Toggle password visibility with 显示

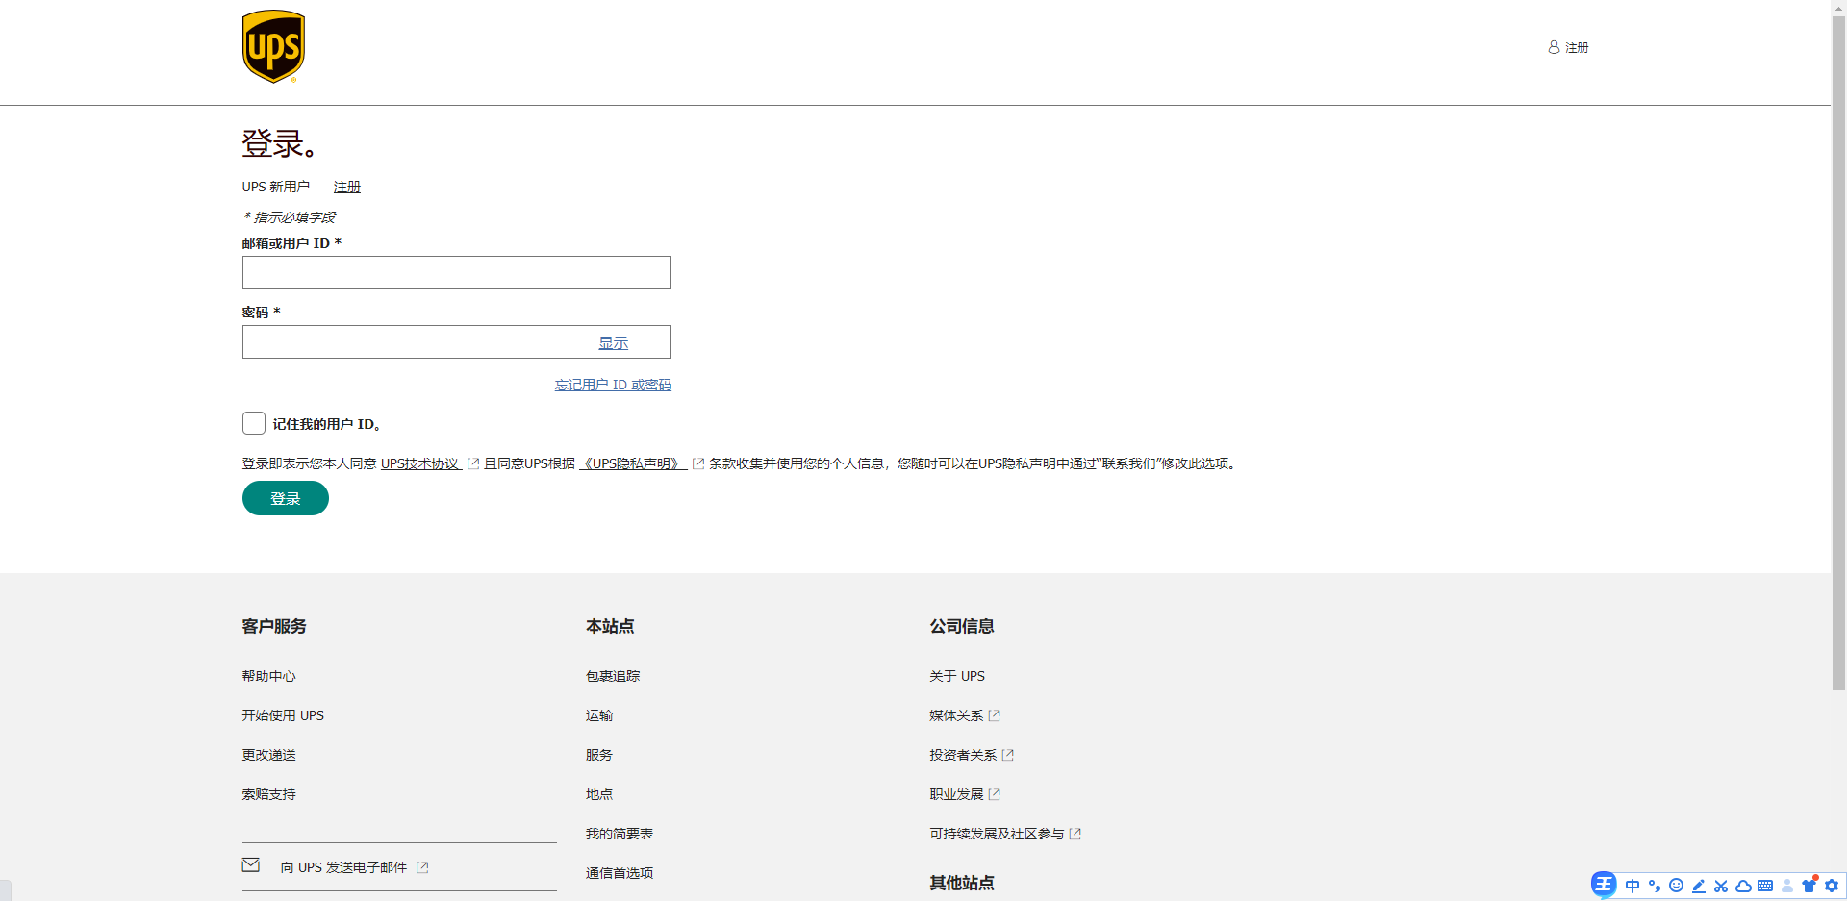click(614, 343)
